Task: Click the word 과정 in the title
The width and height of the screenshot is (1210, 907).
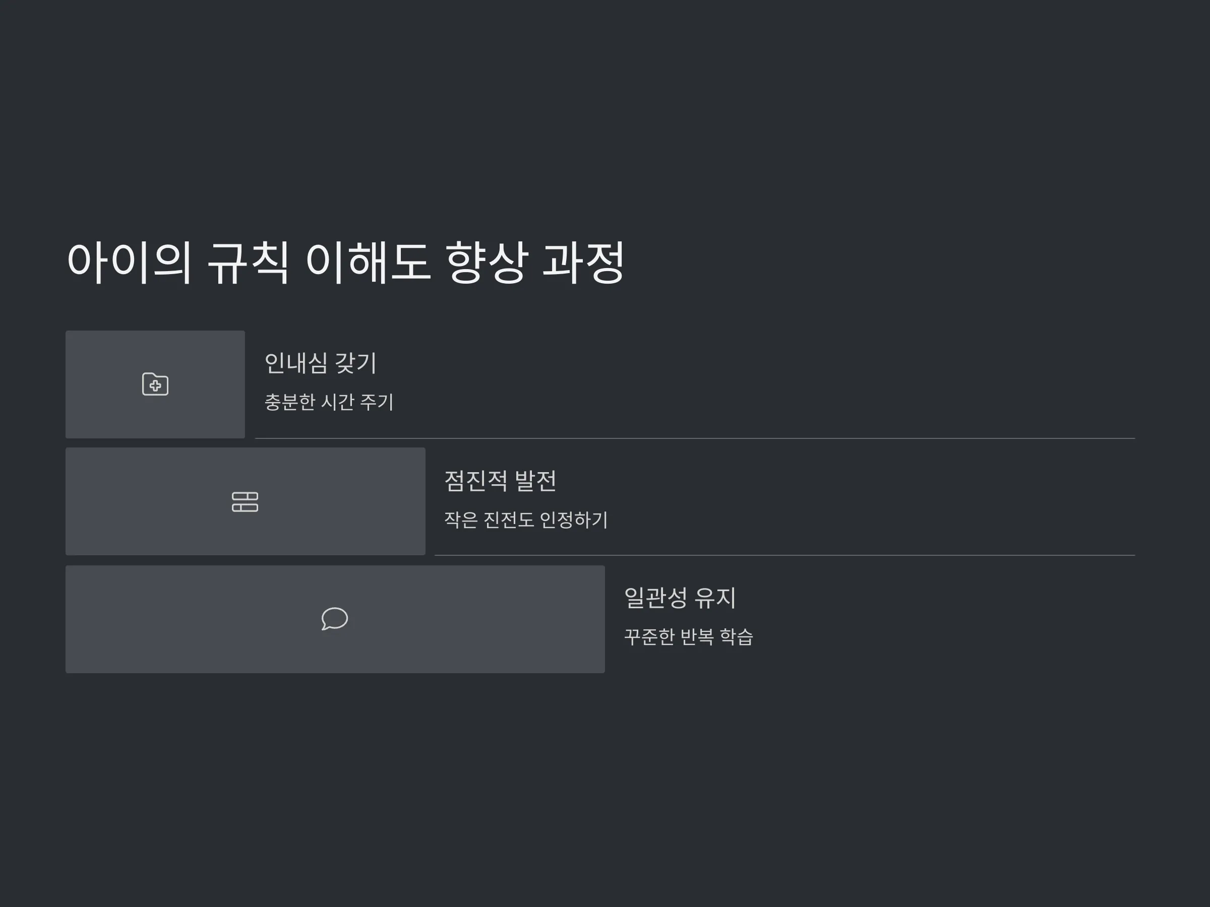Action: 584,263
